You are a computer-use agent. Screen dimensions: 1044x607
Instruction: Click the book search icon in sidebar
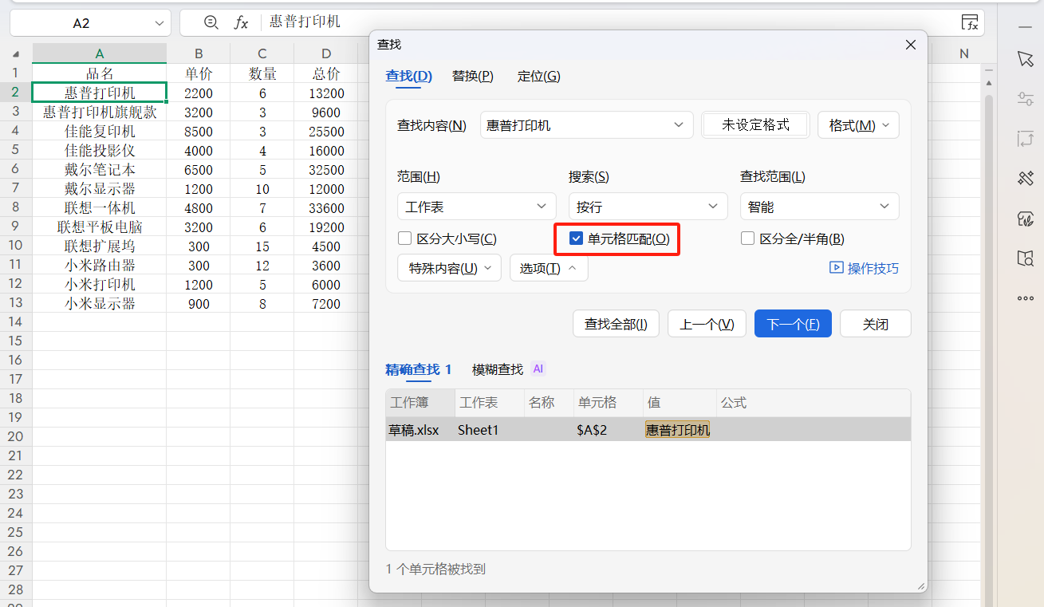[1026, 258]
